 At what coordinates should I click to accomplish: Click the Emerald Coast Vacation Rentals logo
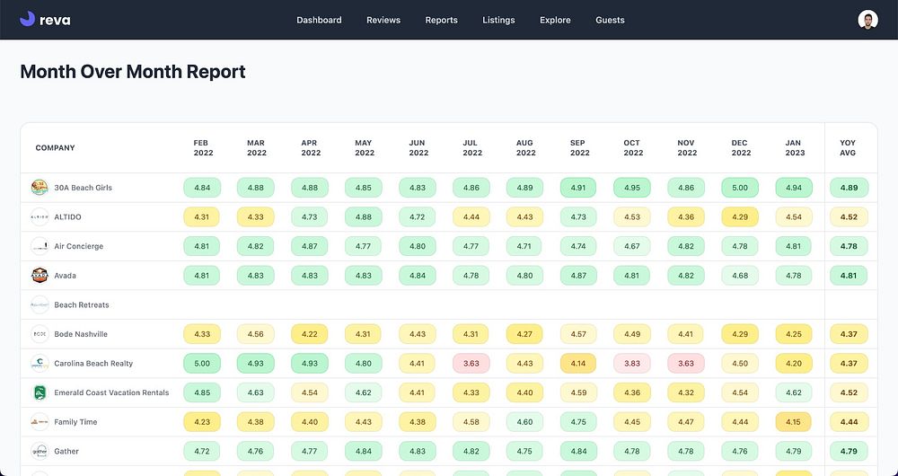40,392
